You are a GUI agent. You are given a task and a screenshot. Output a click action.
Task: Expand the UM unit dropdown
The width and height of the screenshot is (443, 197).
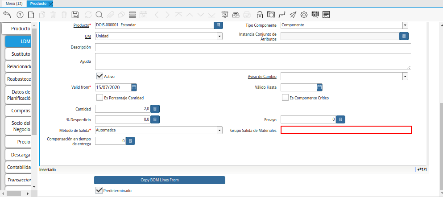(219, 36)
